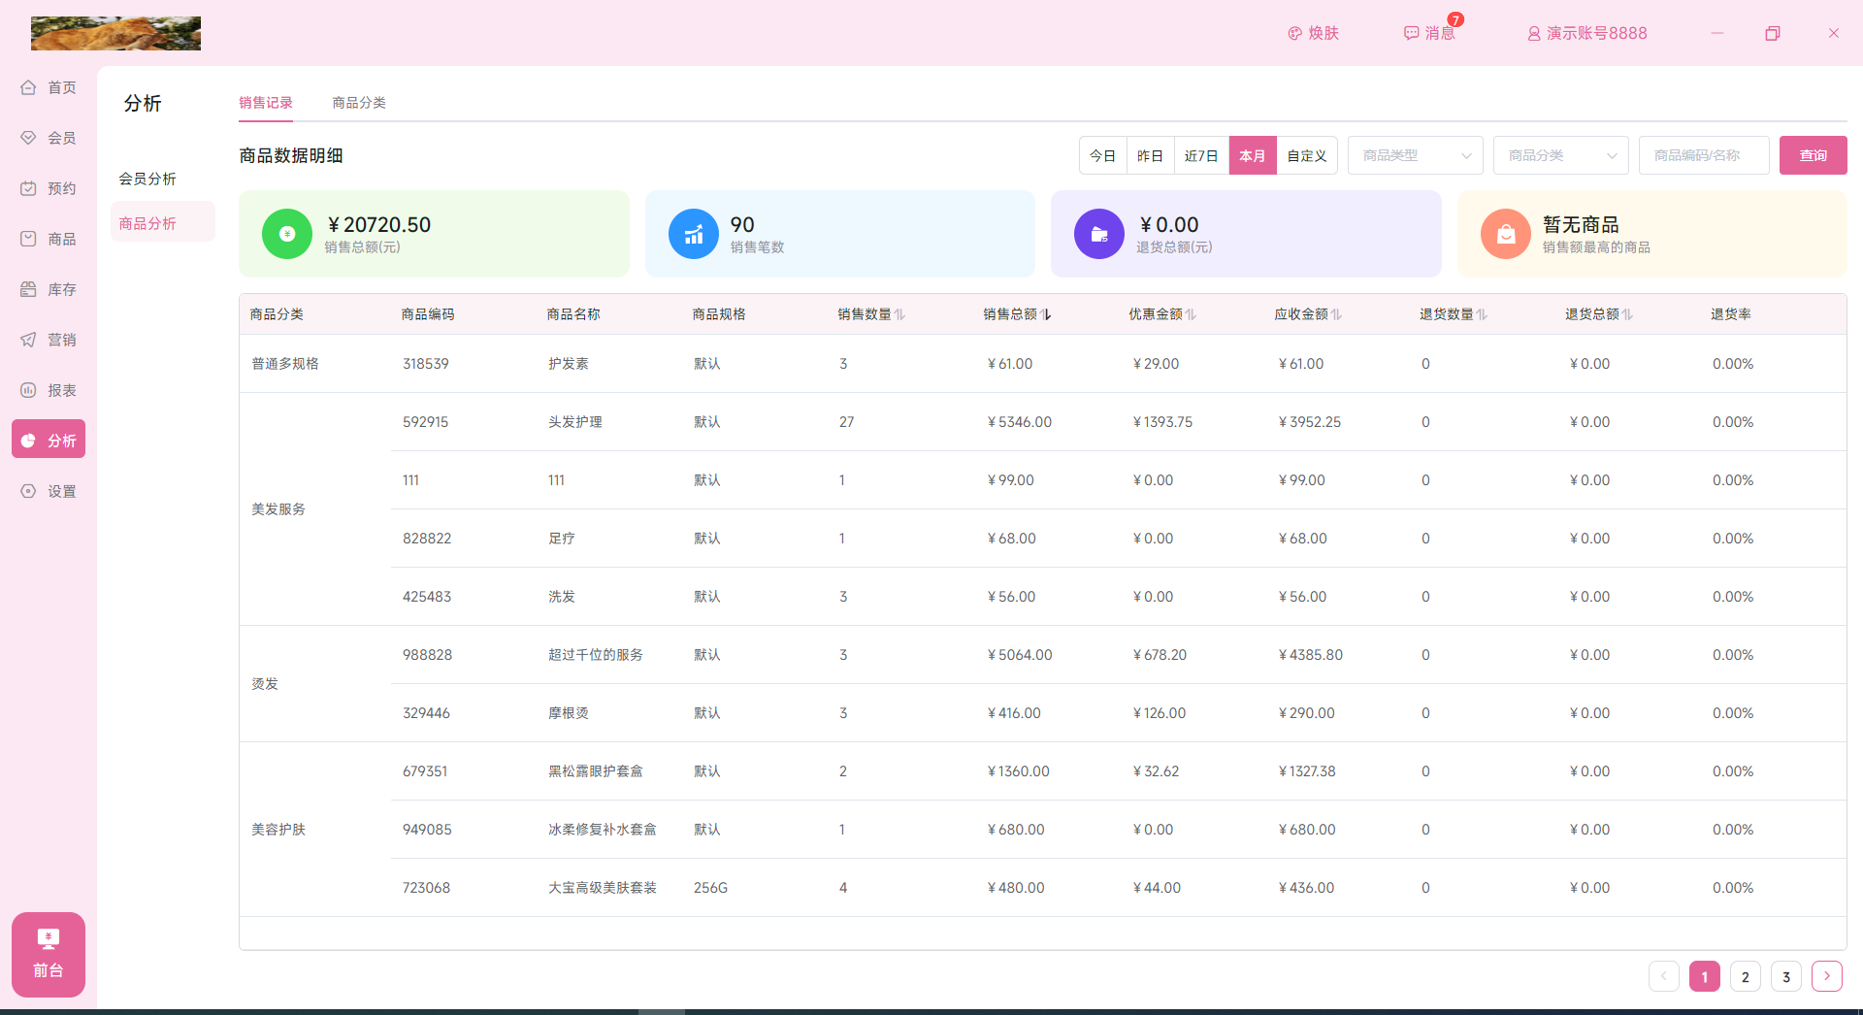Click the 摩根烫 product name
The height and width of the screenshot is (1015, 1863).
(x=569, y=713)
